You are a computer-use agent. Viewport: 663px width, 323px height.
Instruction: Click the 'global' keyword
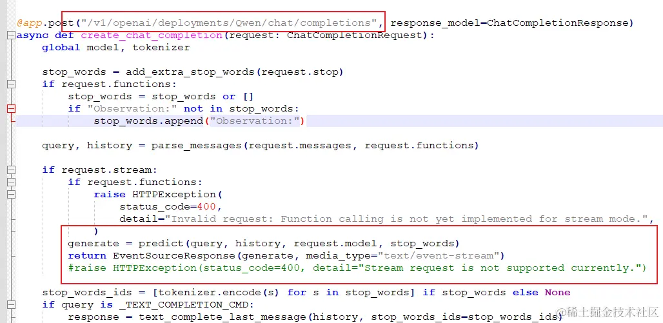[61, 47]
